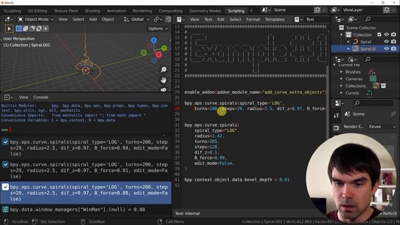Hide Spiral.002 with its eye icon

[386, 49]
